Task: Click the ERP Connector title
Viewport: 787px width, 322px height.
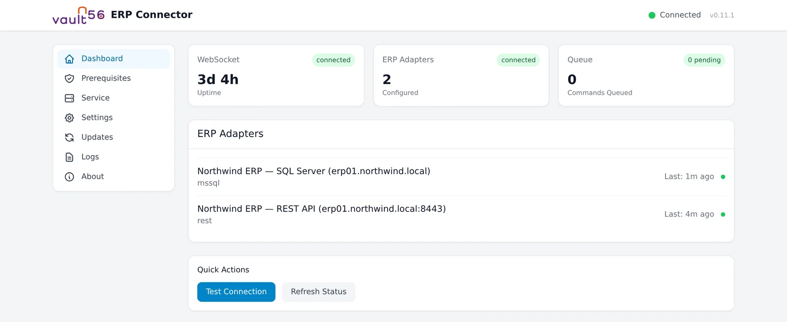Action: [151, 15]
